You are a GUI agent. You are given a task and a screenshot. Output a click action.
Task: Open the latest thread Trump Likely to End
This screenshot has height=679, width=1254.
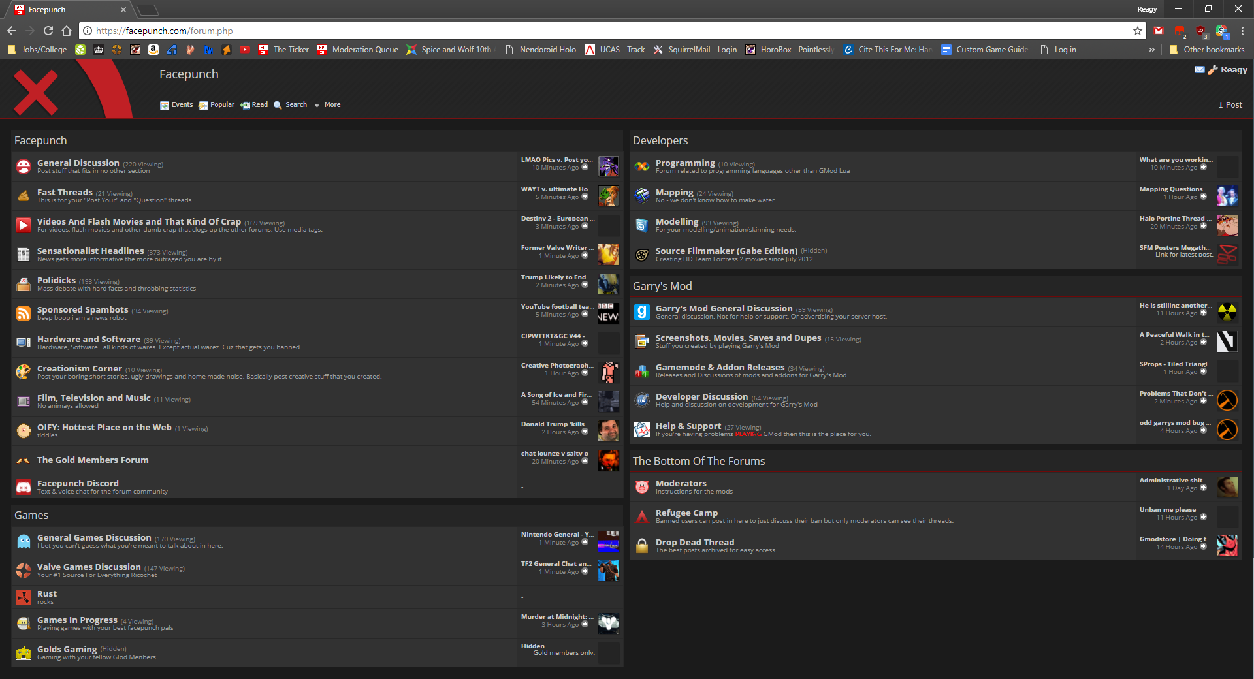click(x=556, y=277)
